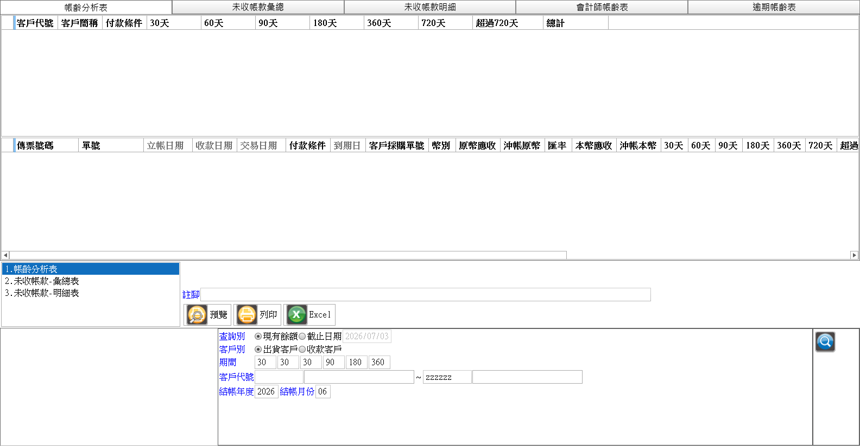Image resolution: width=860 pixels, height=446 pixels.
Task: Click the horizontal scrollbar thumb
Action: 288,255
